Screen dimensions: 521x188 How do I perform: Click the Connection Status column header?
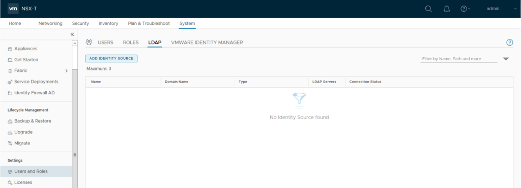pos(365,82)
